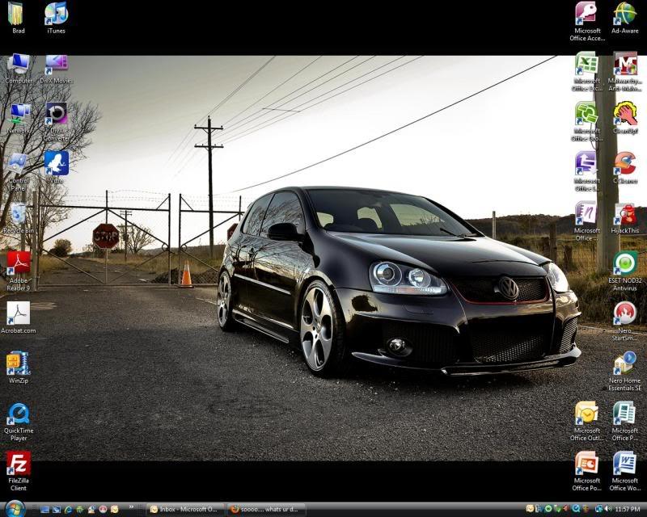Open the Windows Start menu orb
The width and height of the screenshot is (647, 517).
15,509
